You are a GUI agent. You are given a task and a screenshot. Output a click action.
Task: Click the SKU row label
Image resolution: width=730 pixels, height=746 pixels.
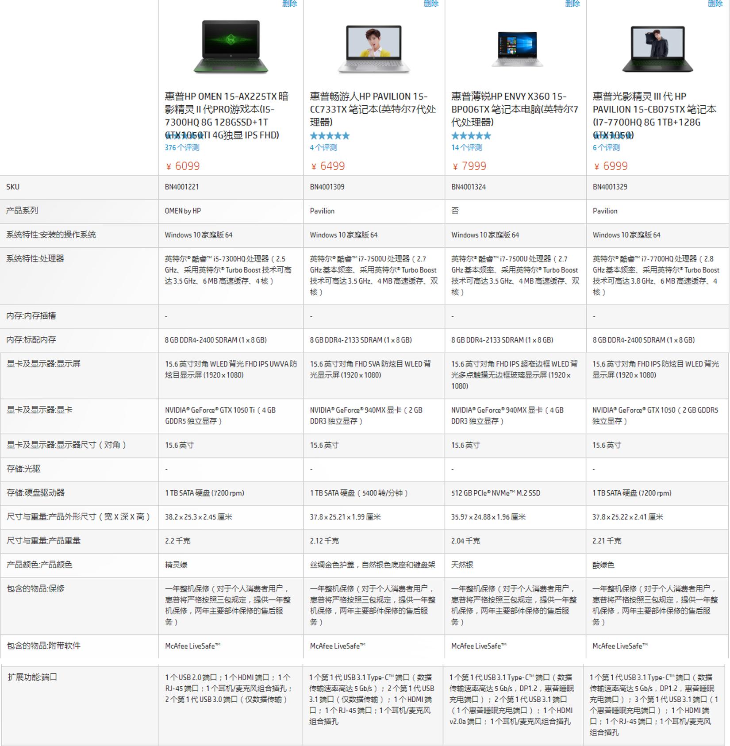(x=13, y=187)
